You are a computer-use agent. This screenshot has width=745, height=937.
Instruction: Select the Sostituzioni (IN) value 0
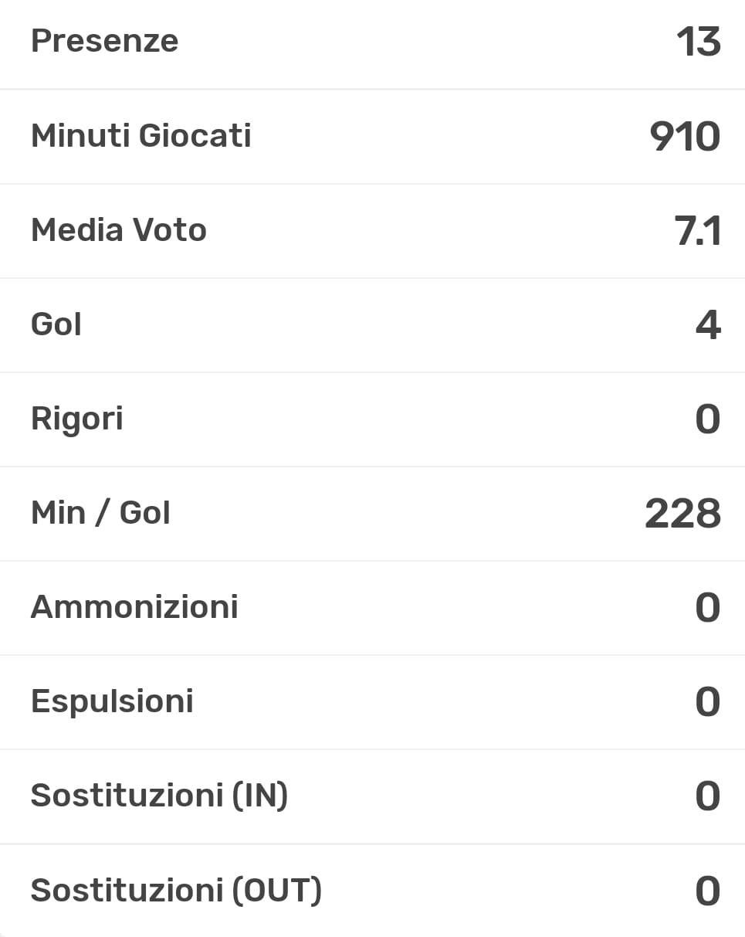(708, 796)
